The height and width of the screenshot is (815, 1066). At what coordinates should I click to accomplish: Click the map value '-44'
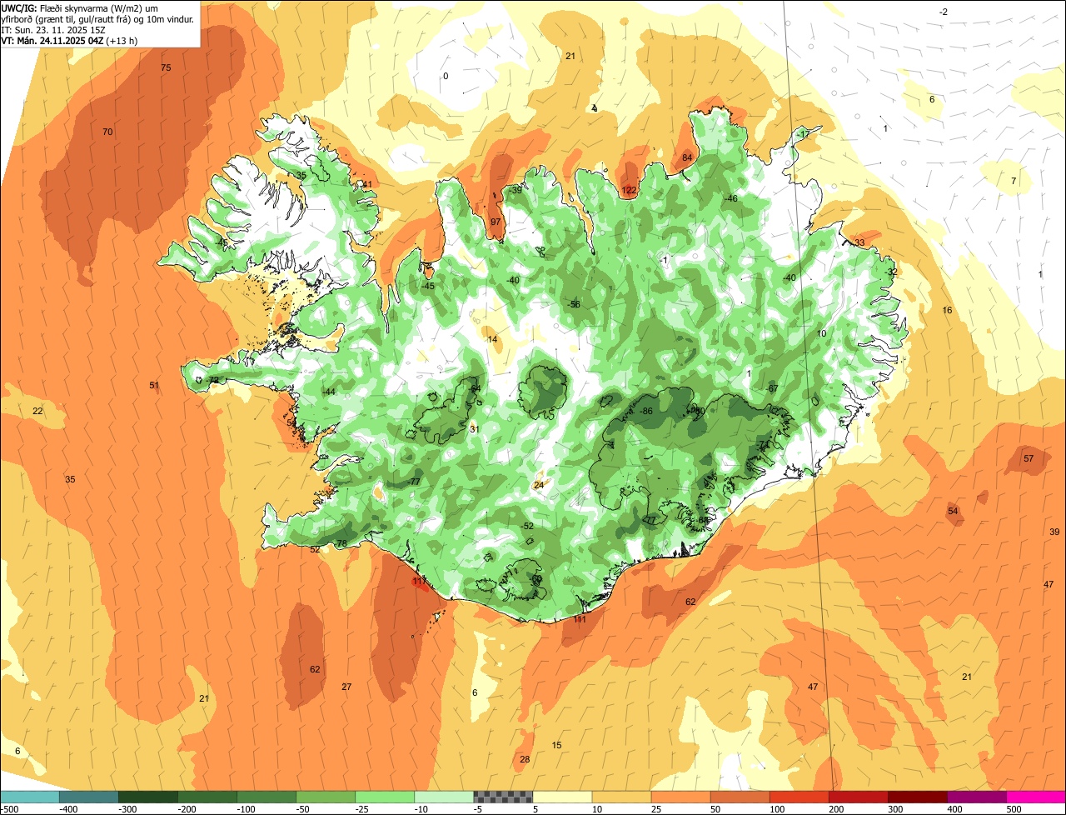click(x=329, y=392)
